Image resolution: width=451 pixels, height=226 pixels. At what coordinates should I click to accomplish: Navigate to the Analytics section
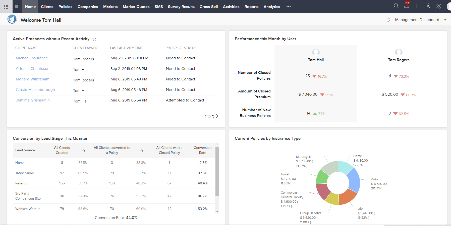point(272,7)
